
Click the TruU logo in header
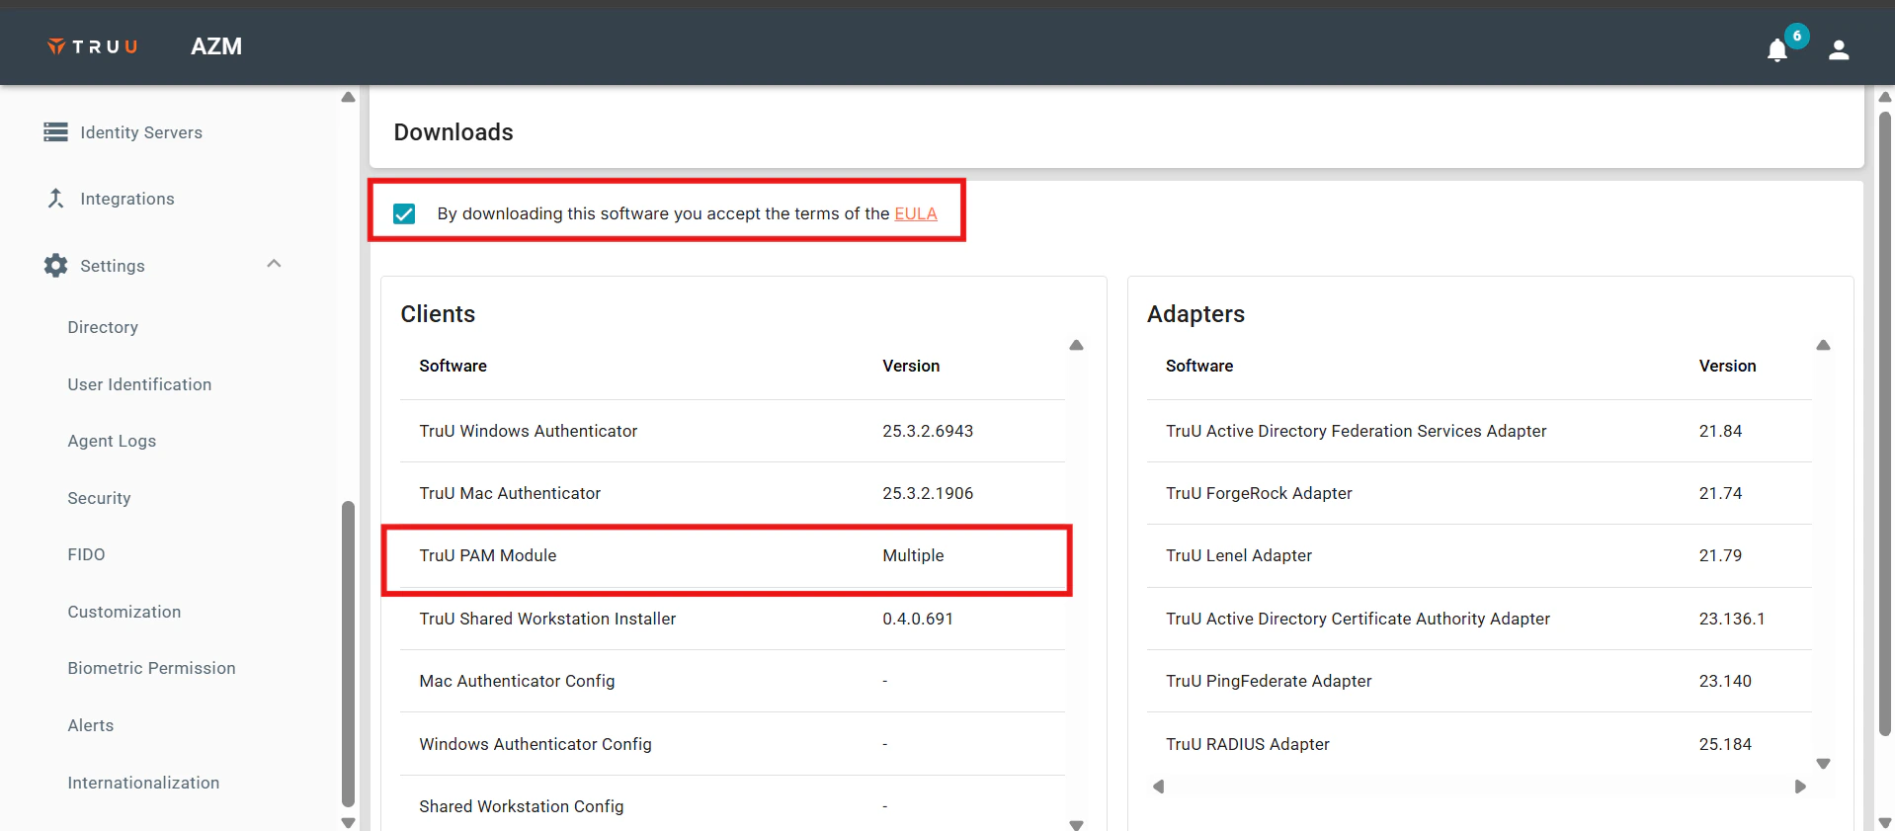pyautogui.click(x=92, y=46)
